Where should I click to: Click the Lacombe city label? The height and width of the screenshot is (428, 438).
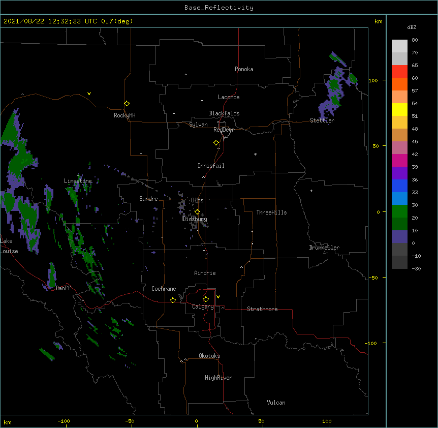pyautogui.click(x=229, y=97)
